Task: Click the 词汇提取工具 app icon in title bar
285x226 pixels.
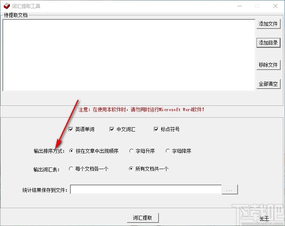Action: click(x=7, y=6)
